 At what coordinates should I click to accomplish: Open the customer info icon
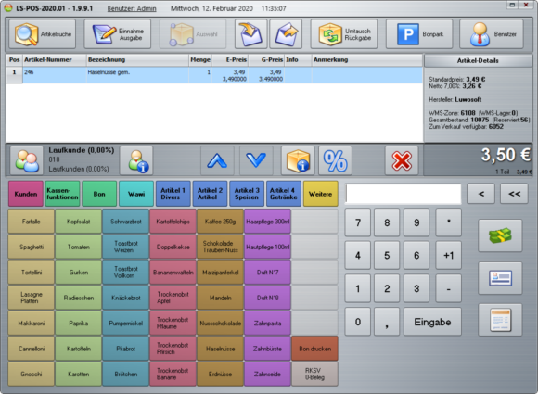click(x=136, y=160)
